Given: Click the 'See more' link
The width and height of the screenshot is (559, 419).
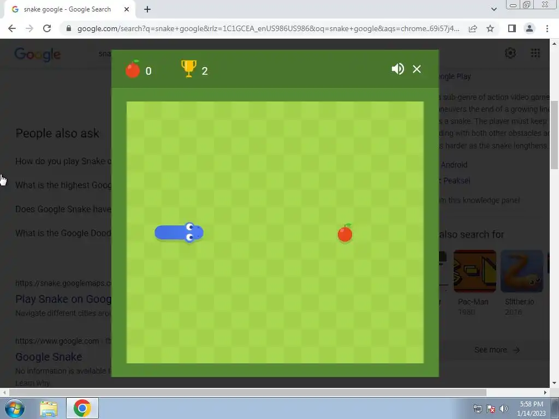Looking at the screenshot, I should [497, 350].
